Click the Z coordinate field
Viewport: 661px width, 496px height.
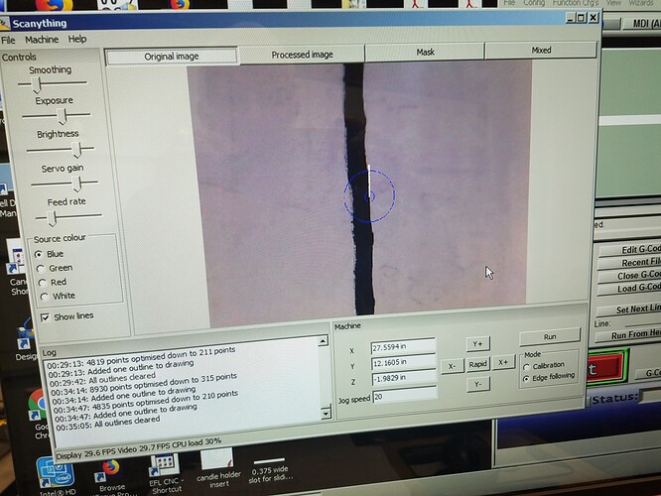404,378
